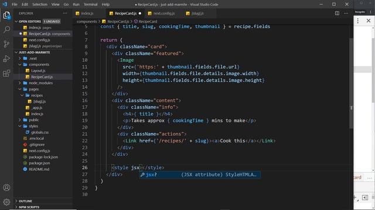Click the editor vertical scrollbar
This screenshot has height=210, width=375.
click(x=351, y=83)
